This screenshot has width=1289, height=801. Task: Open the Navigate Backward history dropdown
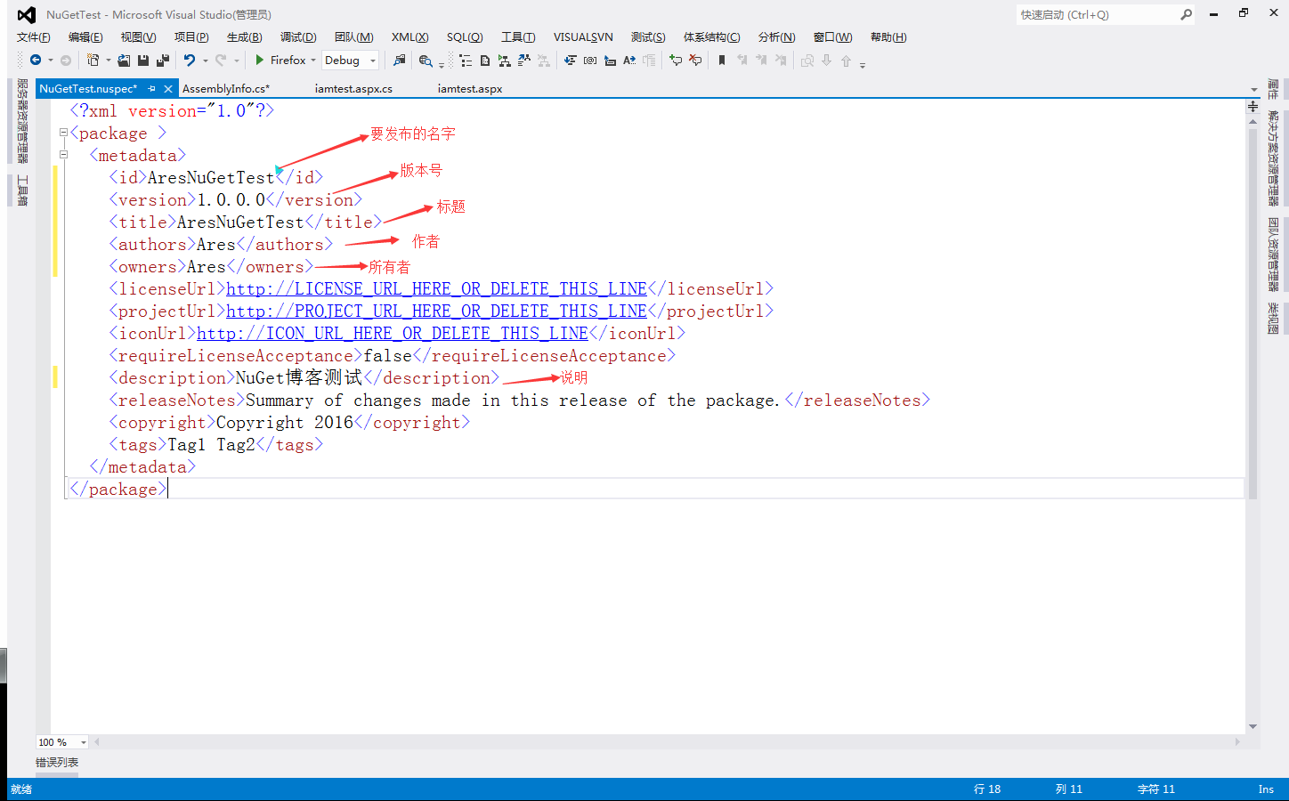[x=51, y=61]
